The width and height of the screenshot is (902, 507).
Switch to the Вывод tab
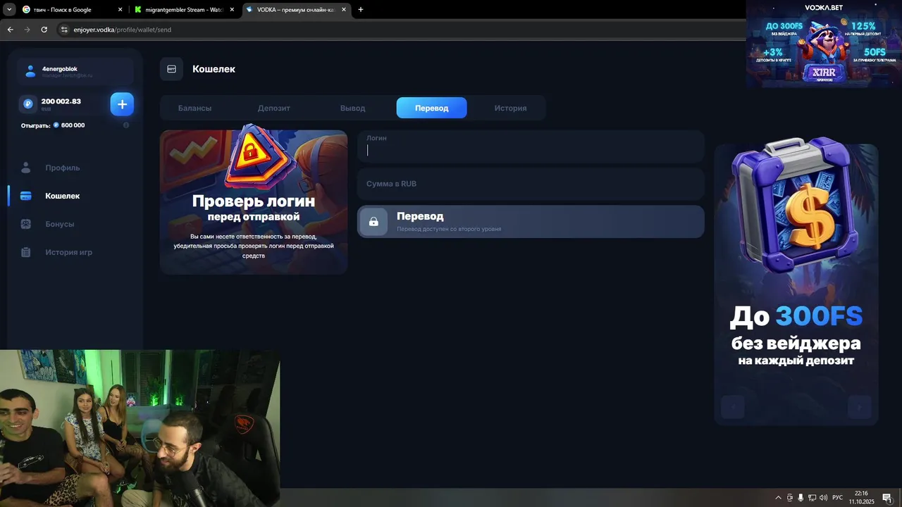[352, 108]
